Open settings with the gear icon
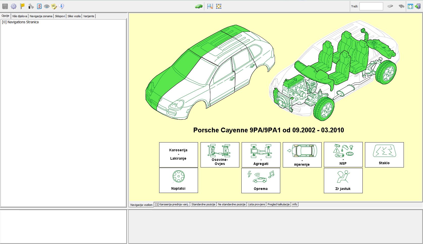 [x=14, y=6]
